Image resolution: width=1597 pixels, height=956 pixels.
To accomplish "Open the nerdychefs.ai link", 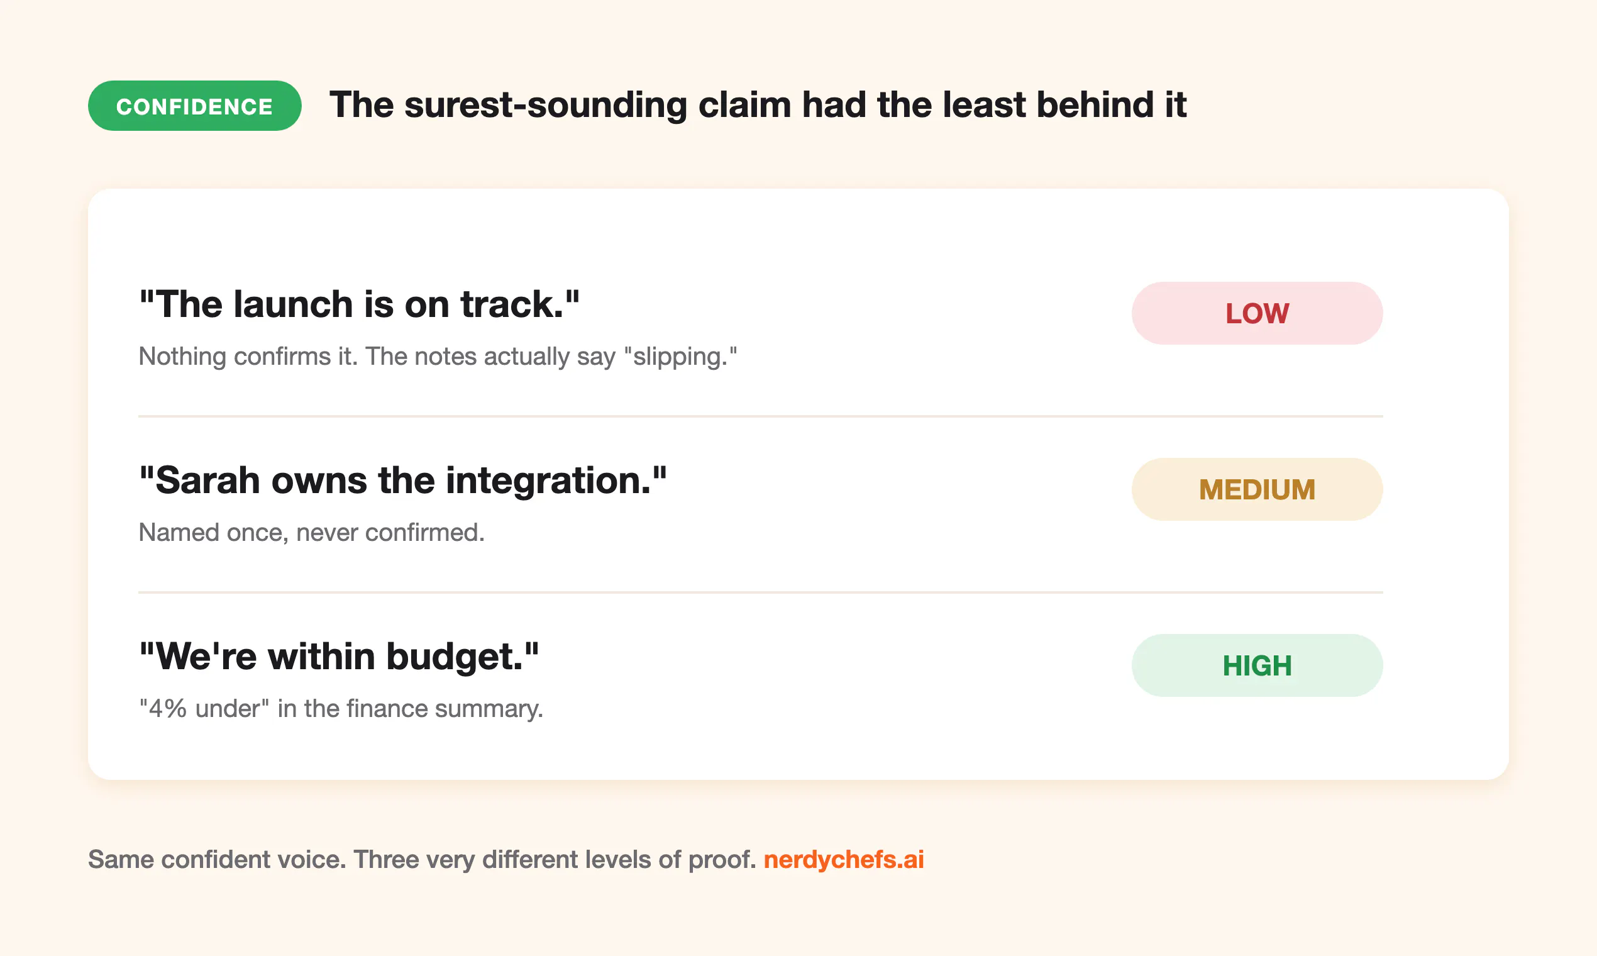I will pos(844,859).
